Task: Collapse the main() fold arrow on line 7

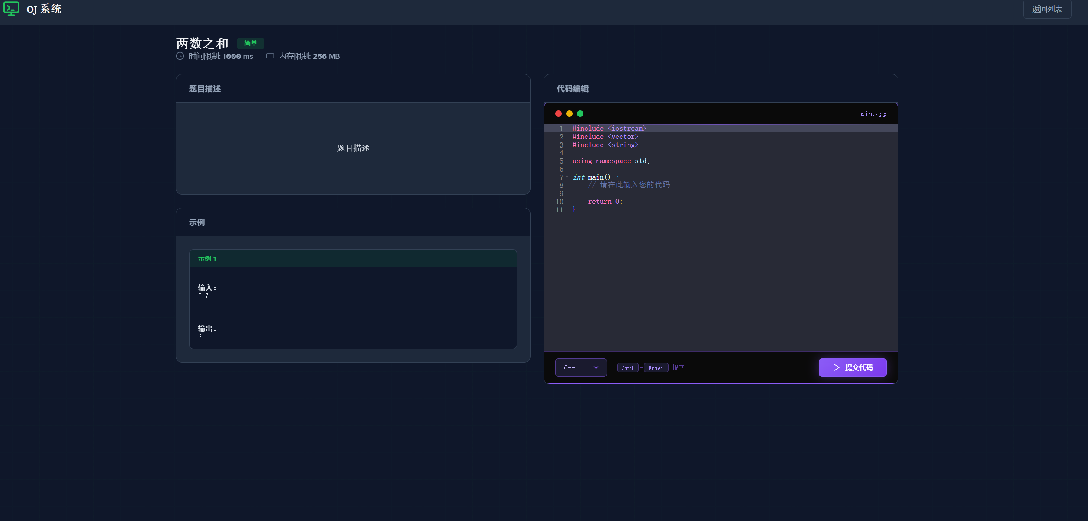Action: pyautogui.click(x=567, y=177)
